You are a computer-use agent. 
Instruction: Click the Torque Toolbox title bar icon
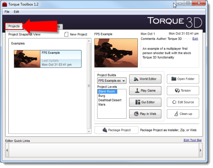coord(5,5)
